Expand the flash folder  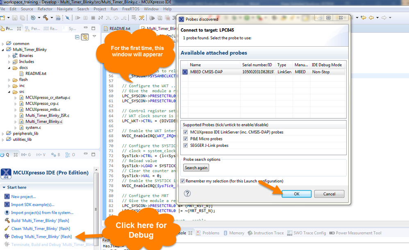click(x=9, y=80)
